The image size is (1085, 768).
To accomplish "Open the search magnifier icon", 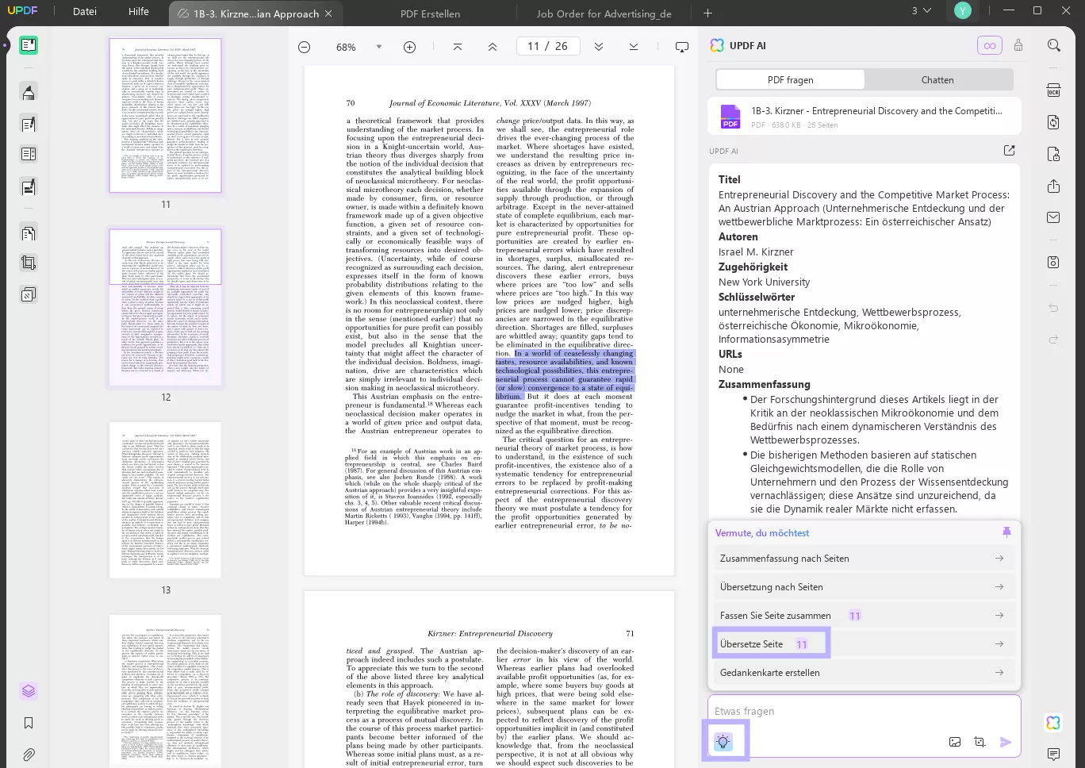I will [x=1053, y=46].
